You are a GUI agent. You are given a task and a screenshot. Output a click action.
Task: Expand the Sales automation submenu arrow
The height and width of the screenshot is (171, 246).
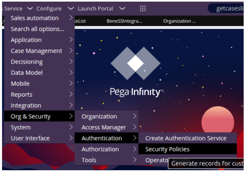point(71,18)
